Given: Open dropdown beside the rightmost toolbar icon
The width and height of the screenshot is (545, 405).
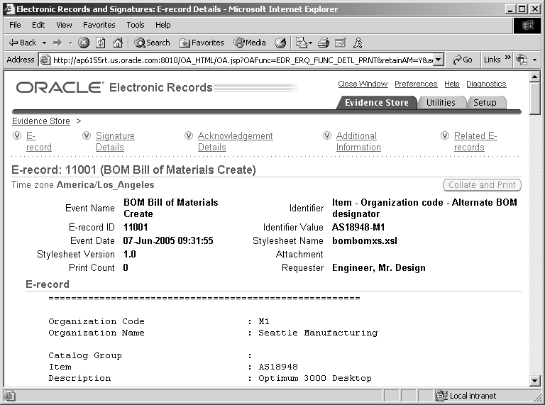Looking at the screenshot, I should click(x=534, y=60).
